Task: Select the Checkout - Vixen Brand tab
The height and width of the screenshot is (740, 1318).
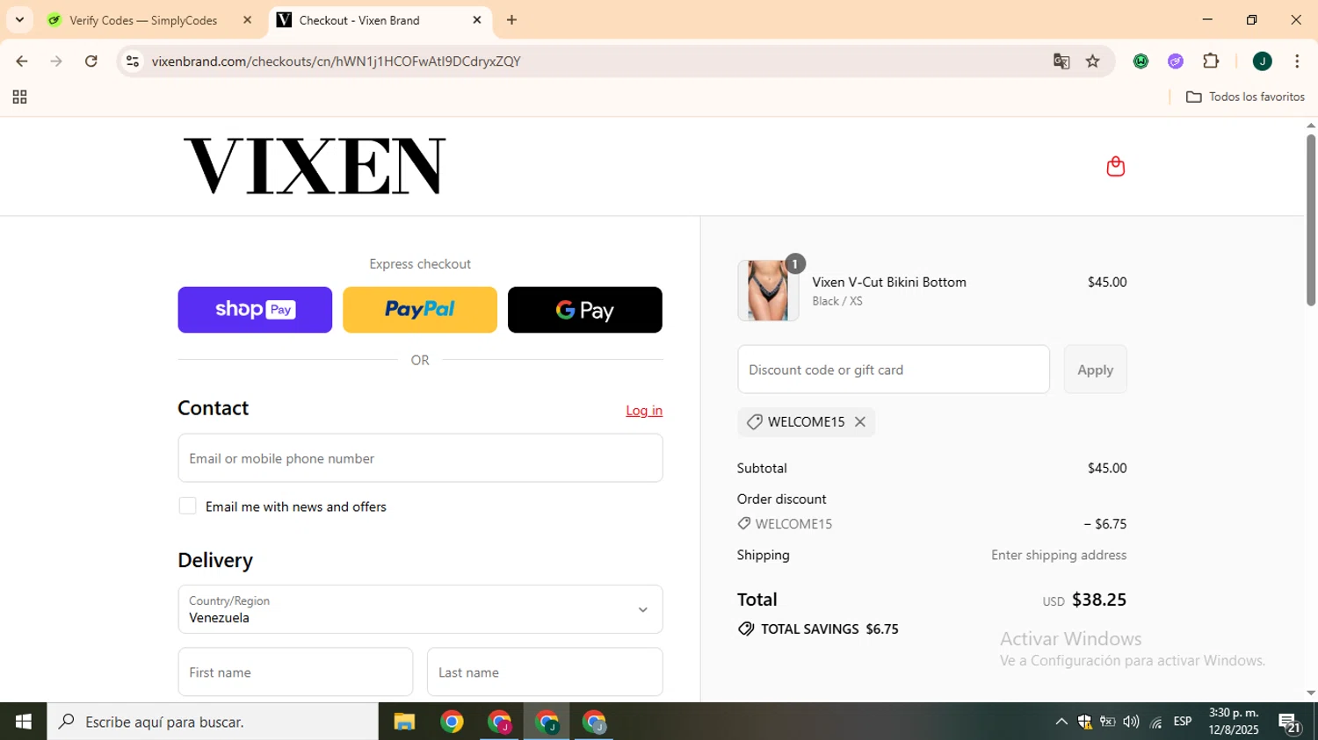Action: coord(380,20)
